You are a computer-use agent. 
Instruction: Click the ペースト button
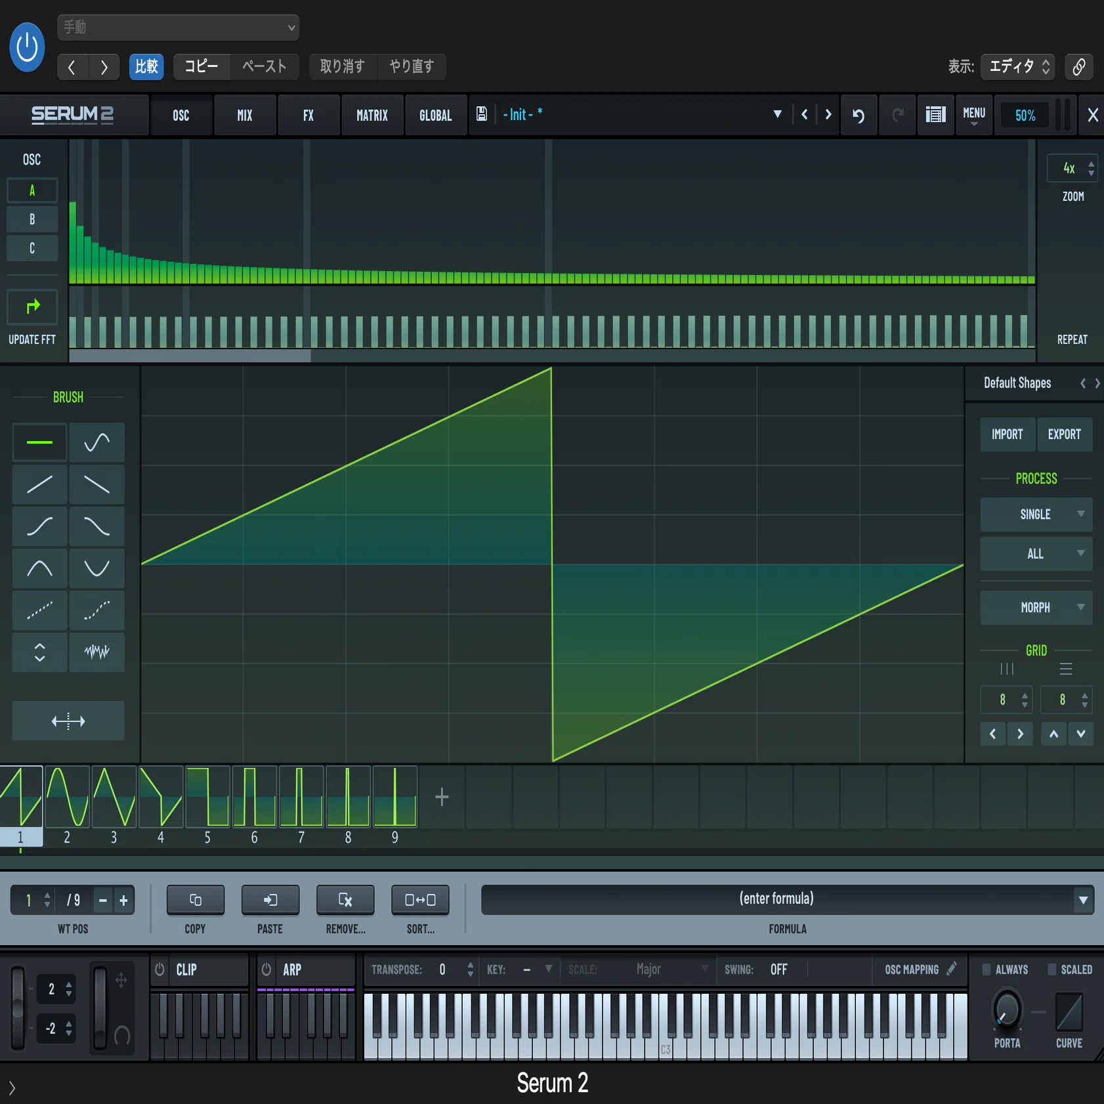[x=265, y=66]
